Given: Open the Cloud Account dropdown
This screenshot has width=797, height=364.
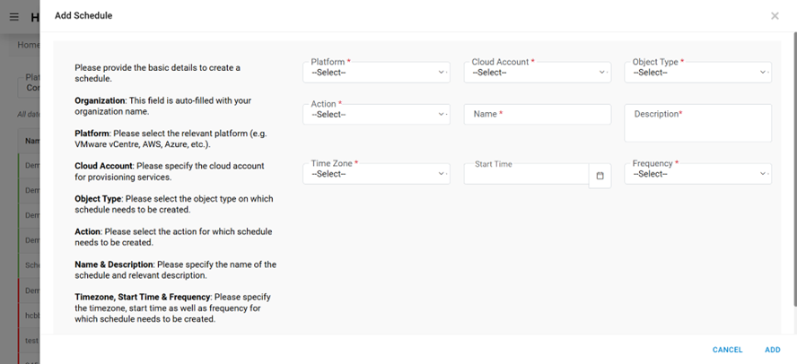Looking at the screenshot, I should 537,72.
